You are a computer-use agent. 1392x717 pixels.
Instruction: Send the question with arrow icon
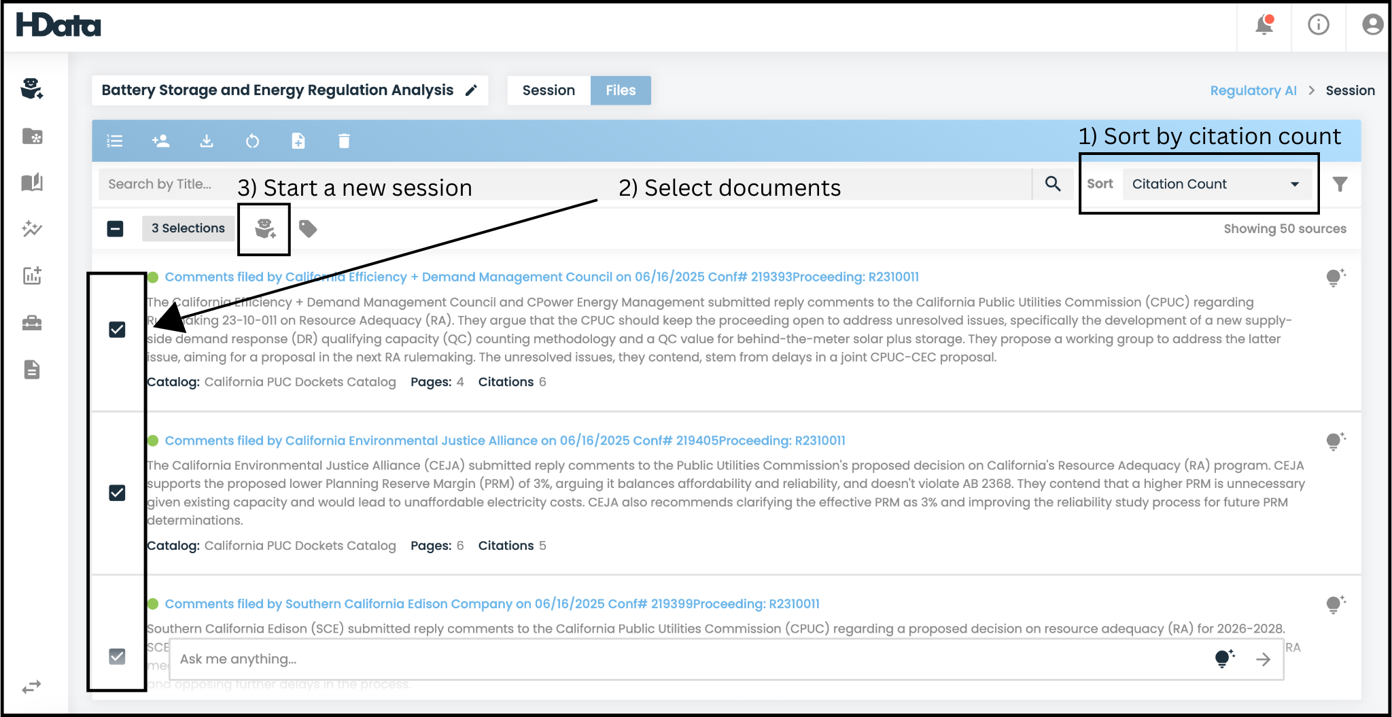[1264, 659]
